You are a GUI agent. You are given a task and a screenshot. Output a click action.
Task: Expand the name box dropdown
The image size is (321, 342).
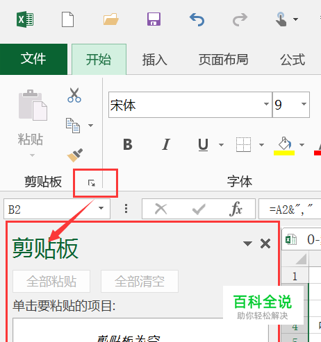[x=101, y=208]
